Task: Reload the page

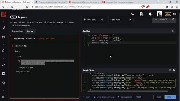Action: click(12, 7)
